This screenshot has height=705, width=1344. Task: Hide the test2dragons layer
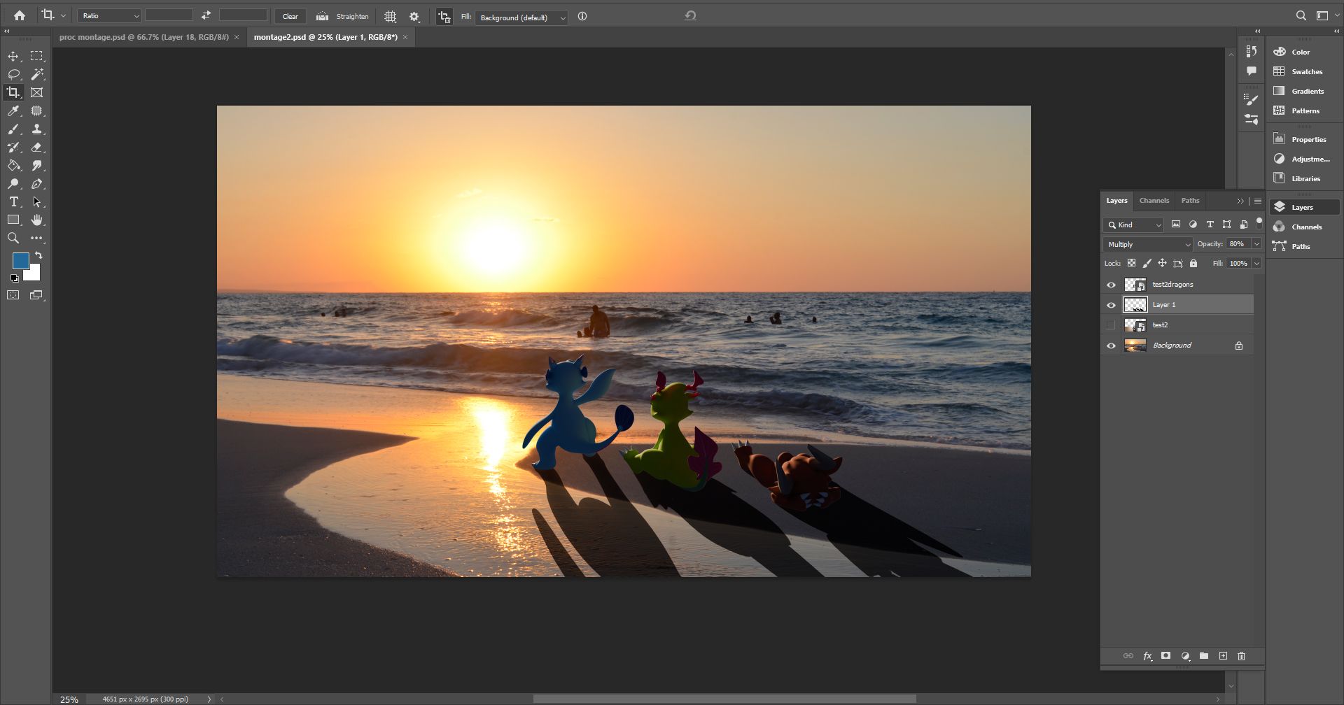pos(1111,285)
